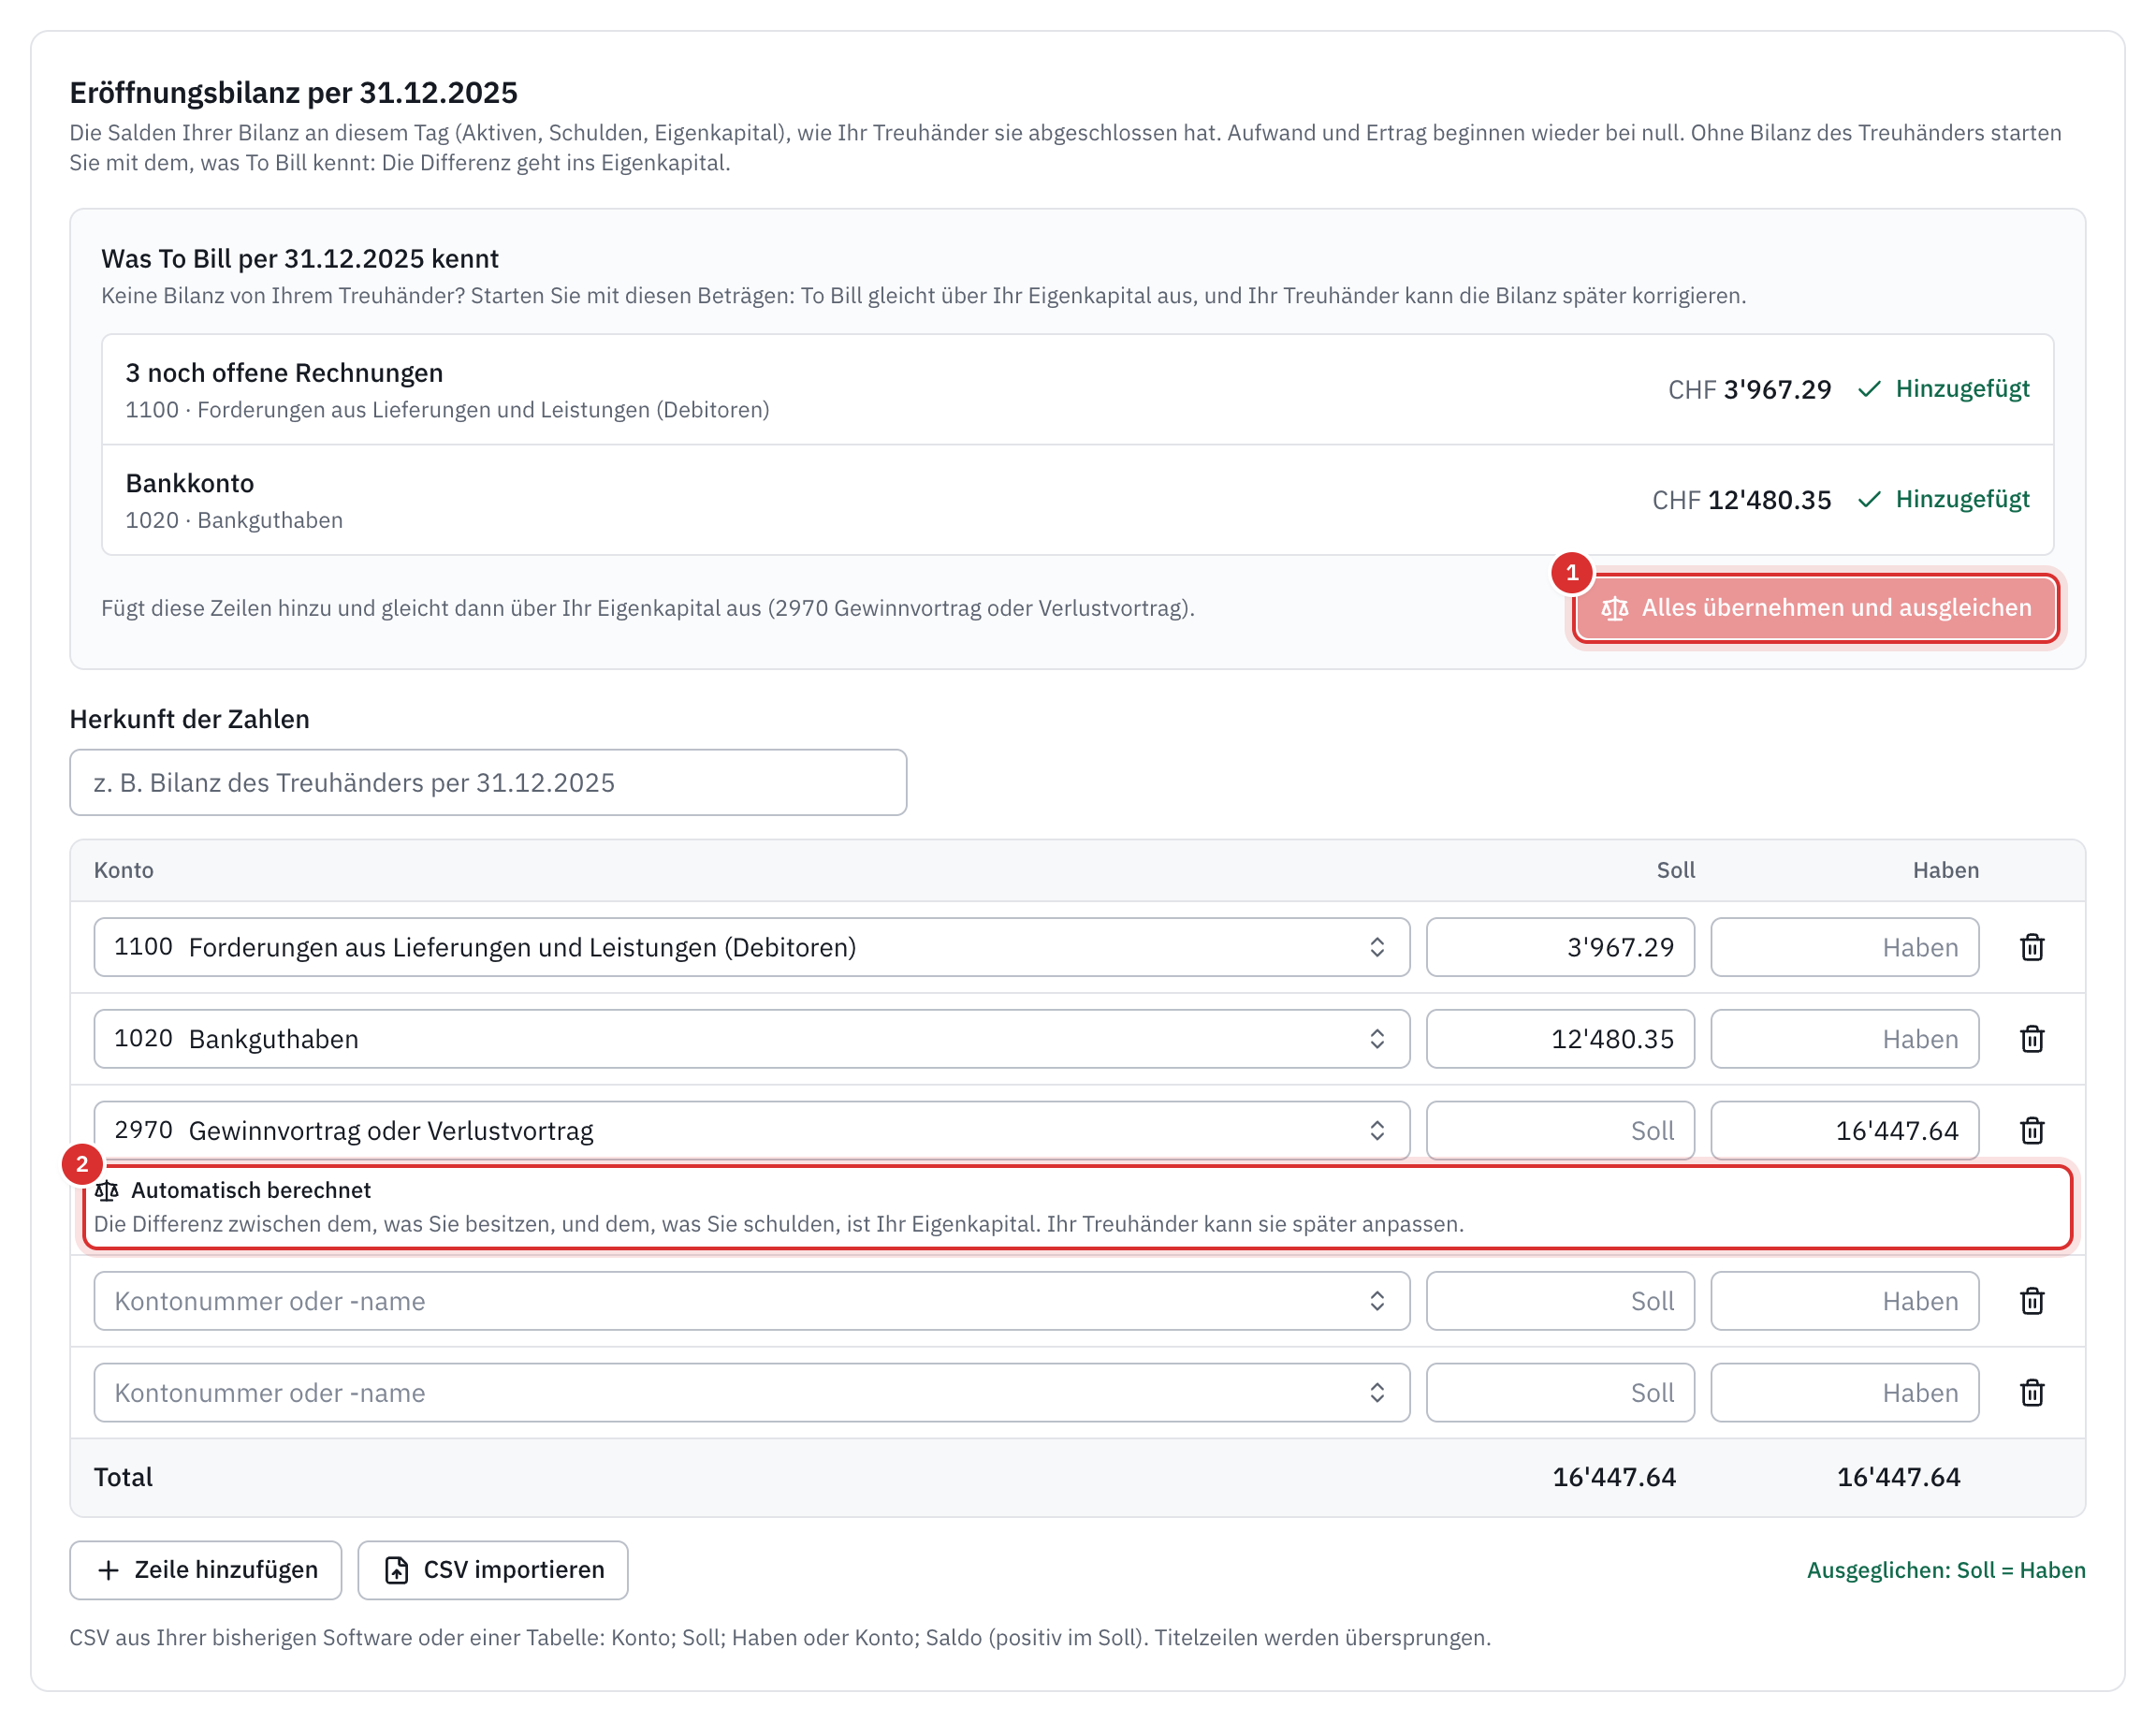Click the checkmark next to CHF 12'480.35
The image size is (2156, 1722).
1869,499
